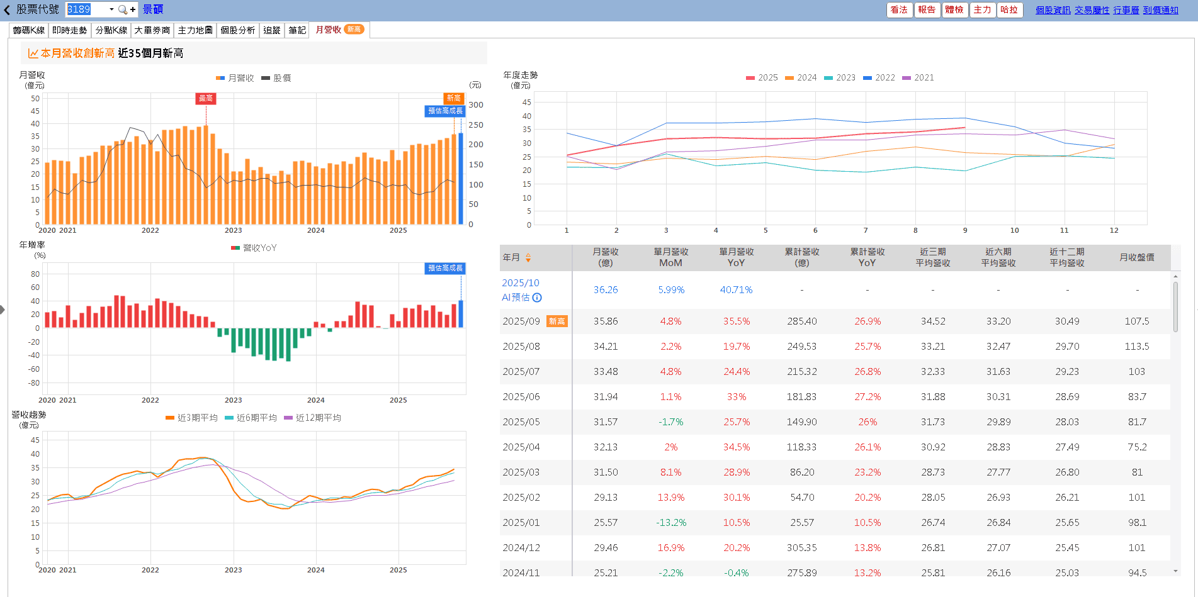Click the 月營收 legend color swatch
The width and height of the screenshot is (1198, 597).
click(220, 78)
